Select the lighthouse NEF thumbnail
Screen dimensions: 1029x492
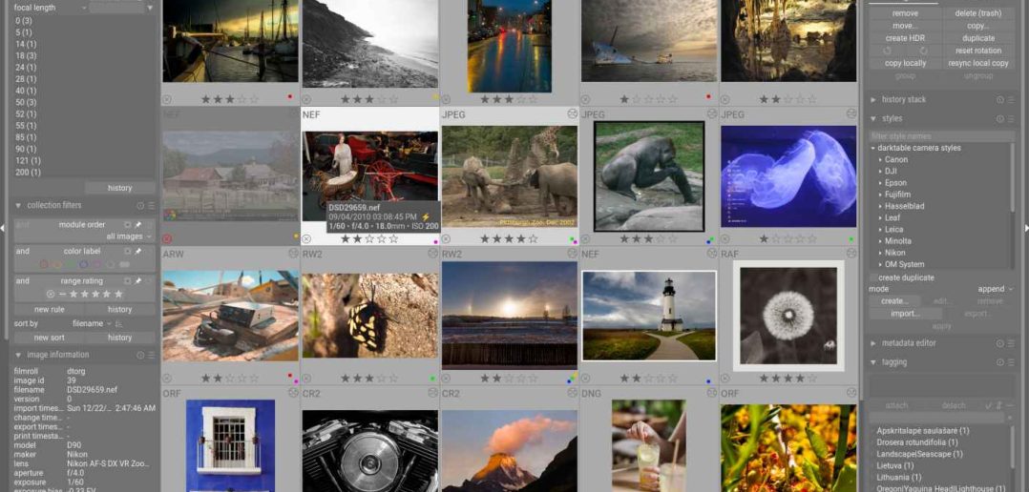tap(649, 316)
